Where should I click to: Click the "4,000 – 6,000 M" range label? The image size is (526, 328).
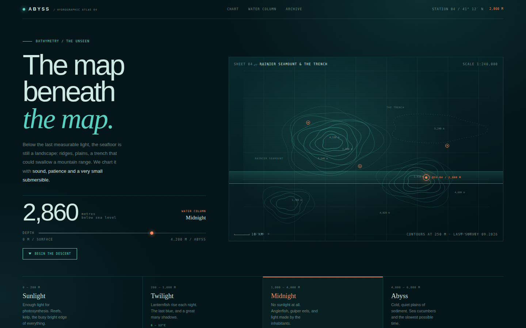coord(405,288)
